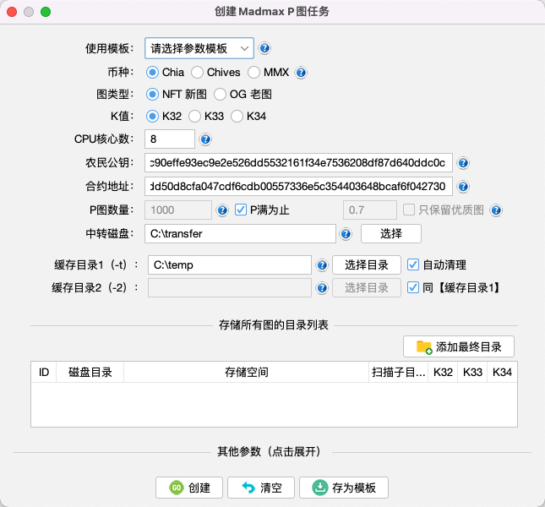Select OG 老图 plot type

click(221, 95)
